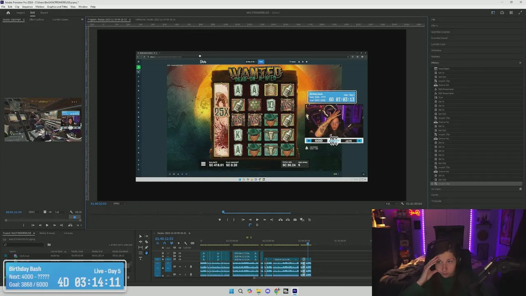Click Project panel search field
526x296 pixels.
tap(23, 245)
